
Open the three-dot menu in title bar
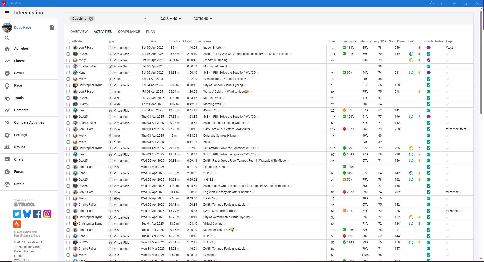click(442, 3)
